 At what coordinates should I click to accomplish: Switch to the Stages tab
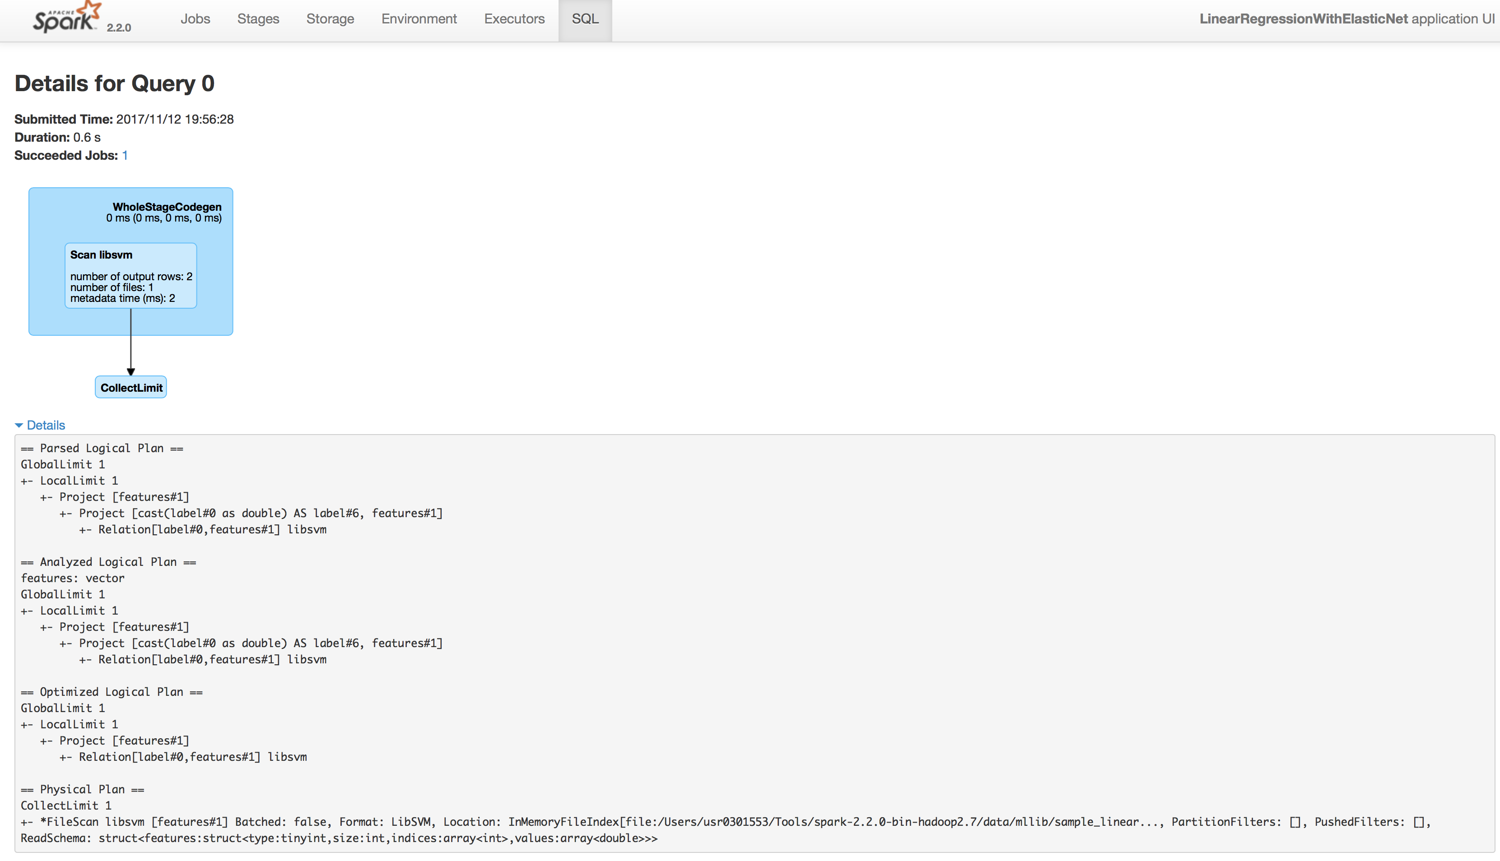coord(258,19)
